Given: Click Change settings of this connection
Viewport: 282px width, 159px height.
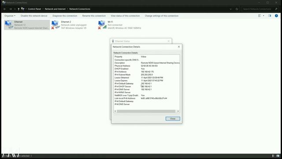Looking at the screenshot, I should coord(162,16).
